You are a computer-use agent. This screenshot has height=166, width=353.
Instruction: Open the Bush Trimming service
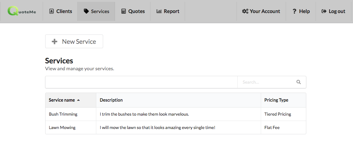[x=63, y=114]
